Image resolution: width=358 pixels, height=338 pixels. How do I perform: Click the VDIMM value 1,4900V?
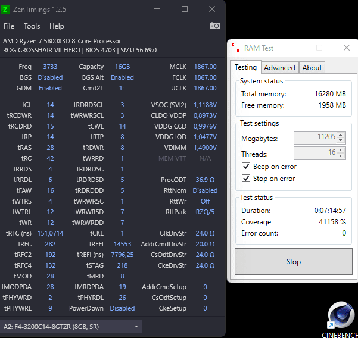205,148
